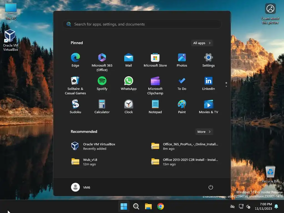Launch Google Chrome from the taskbar

pos(161,206)
